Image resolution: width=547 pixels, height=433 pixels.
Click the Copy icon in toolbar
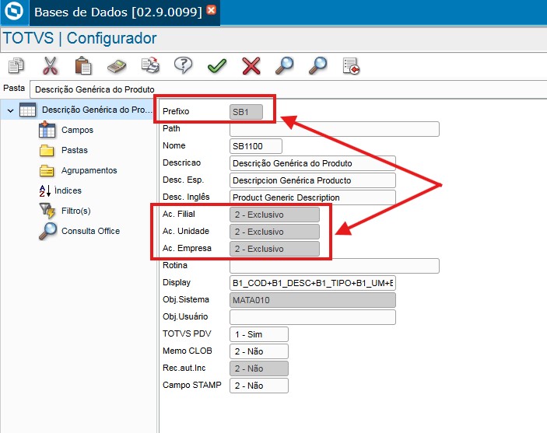tap(16, 65)
